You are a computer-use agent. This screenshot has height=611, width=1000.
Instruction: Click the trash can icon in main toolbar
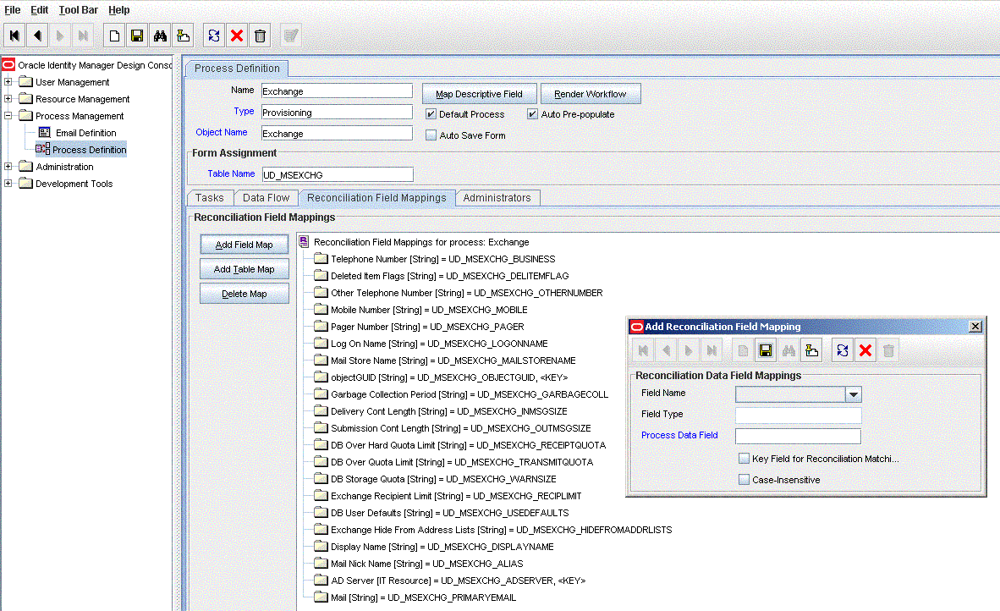[260, 36]
